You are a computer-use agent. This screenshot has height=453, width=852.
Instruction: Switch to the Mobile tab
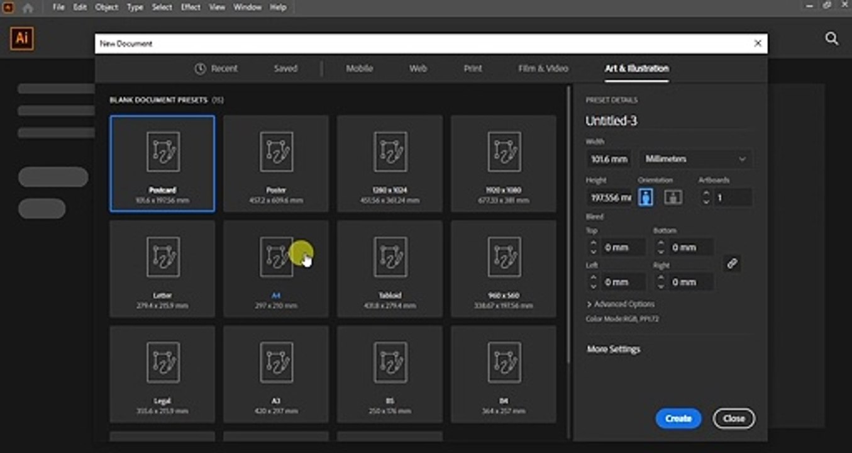[x=360, y=69]
